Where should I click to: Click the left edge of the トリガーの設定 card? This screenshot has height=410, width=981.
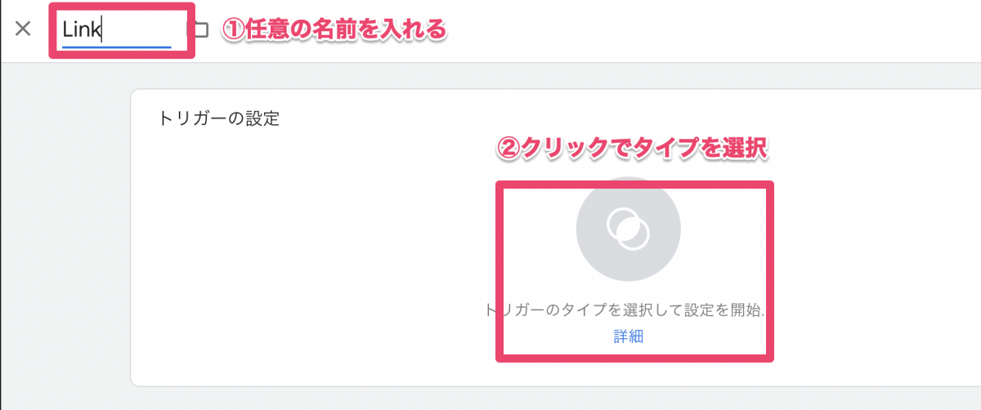132,245
